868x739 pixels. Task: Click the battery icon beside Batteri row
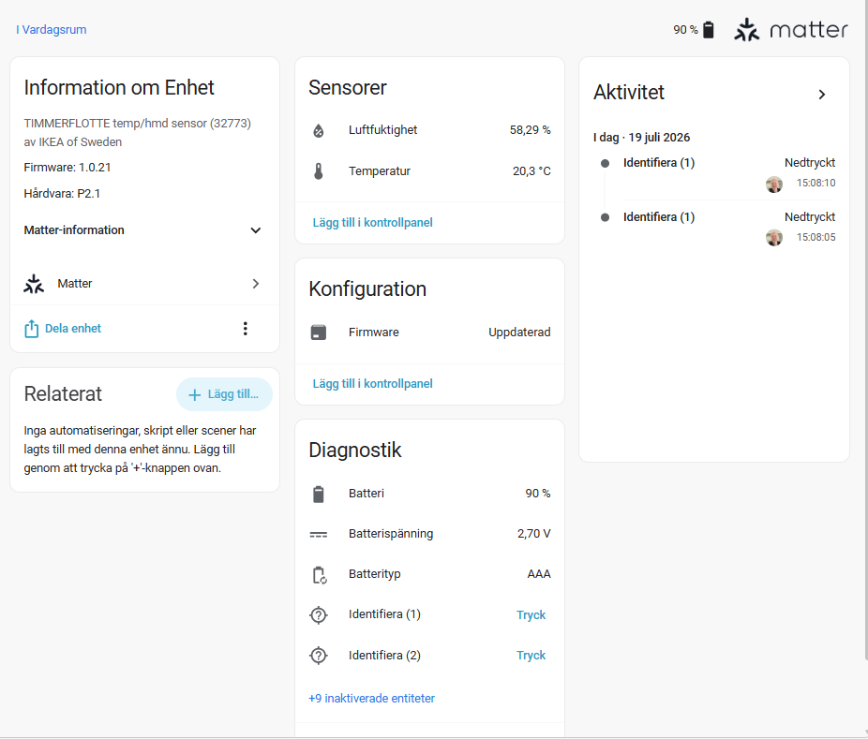pyautogui.click(x=319, y=494)
